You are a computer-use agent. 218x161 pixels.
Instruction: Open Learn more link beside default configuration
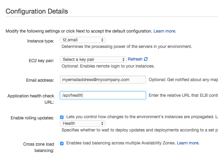[165, 31]
